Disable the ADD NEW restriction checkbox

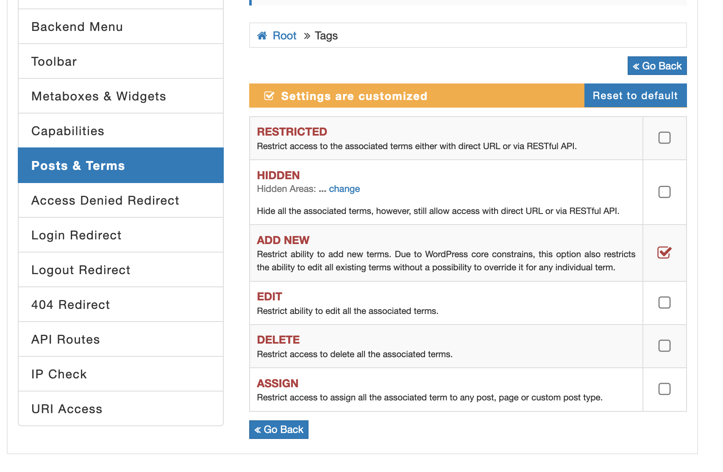pos(665,253)
